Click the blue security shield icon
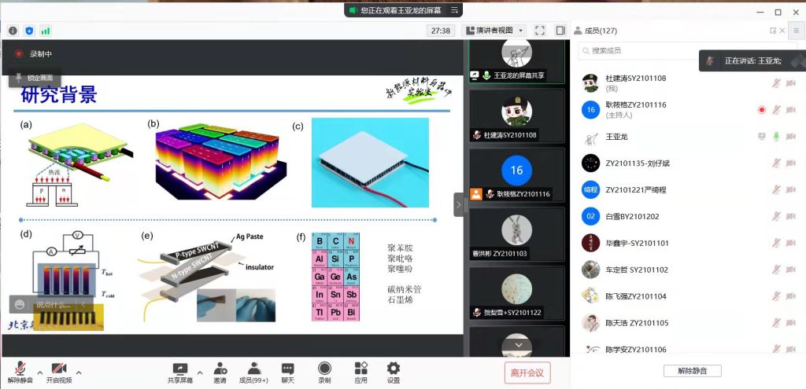This screenshot has height=389, width=806. tap(29, 31)
